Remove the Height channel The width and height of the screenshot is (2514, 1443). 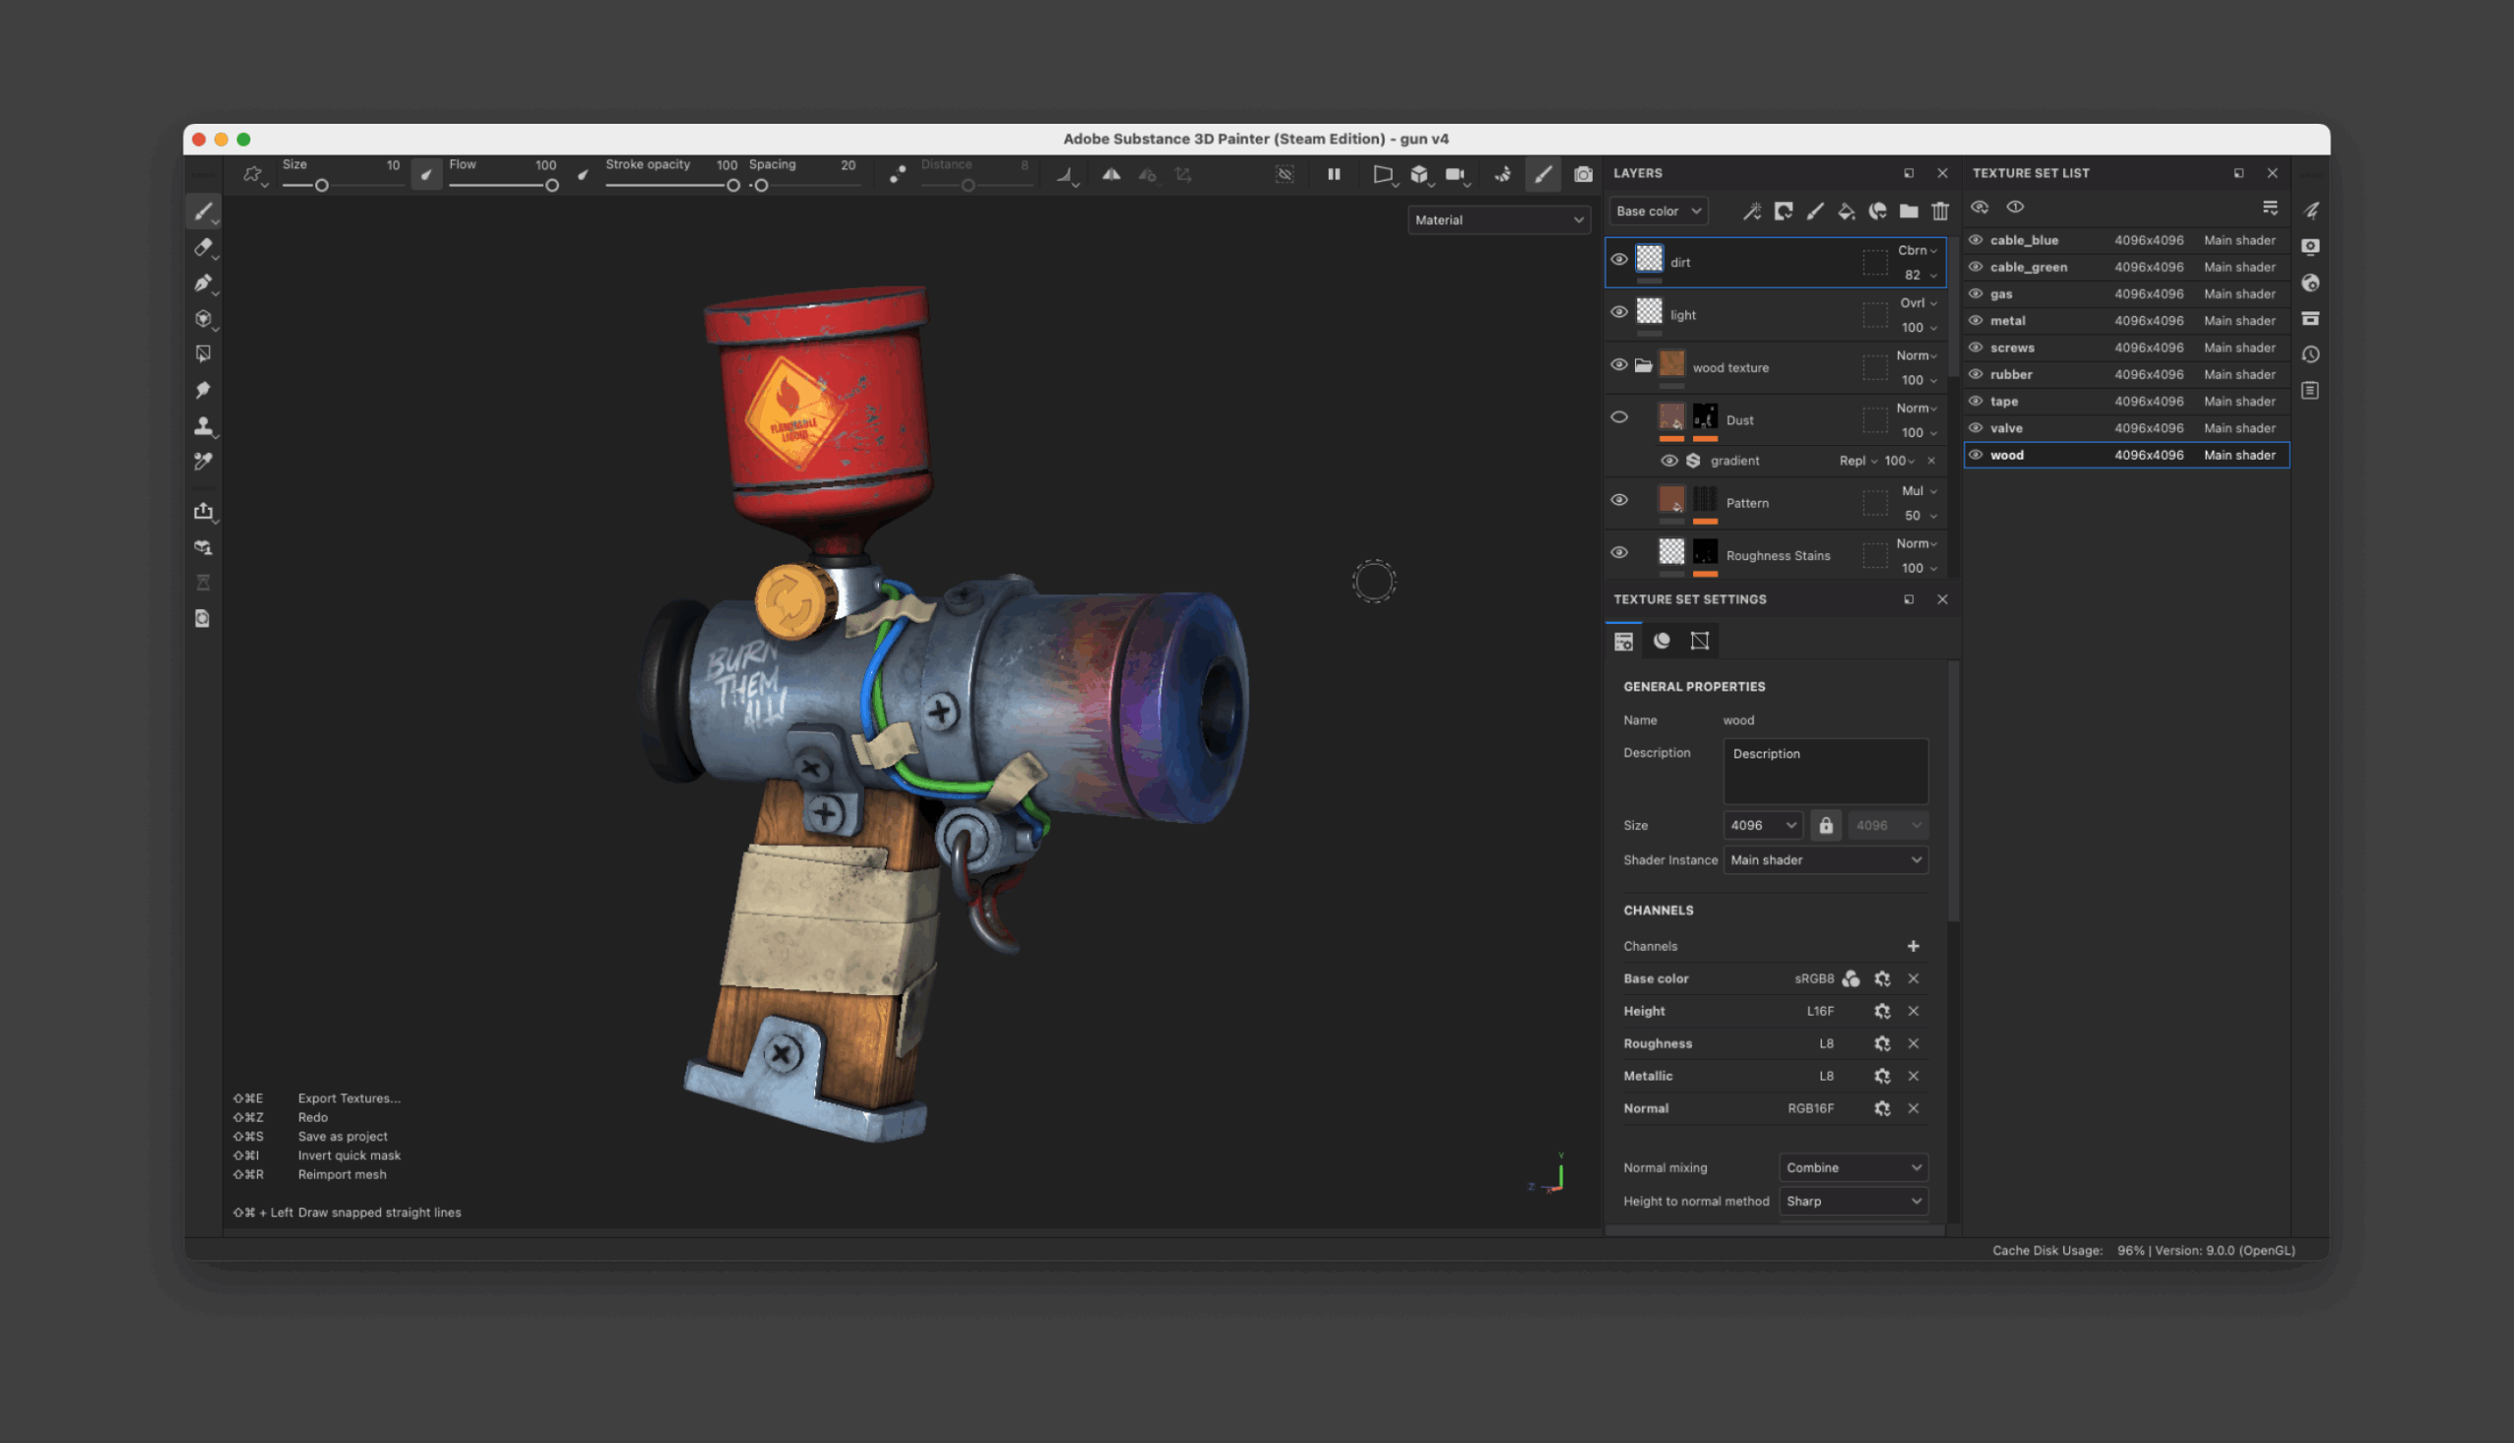pyautogui.click(x=1913, y=1012)
